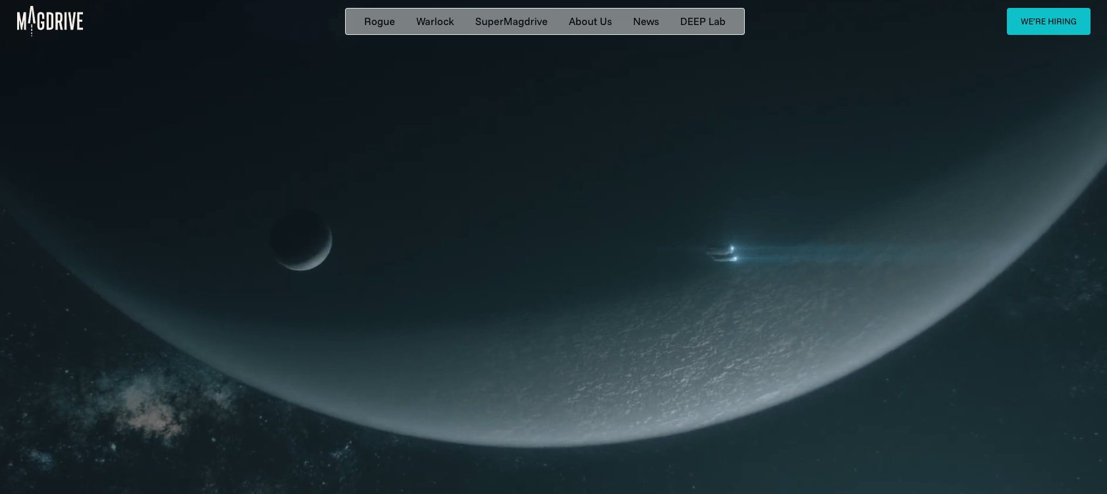This screenshot has height=494, width=1107.
Task: Click the spaceship with glowing thrusters
Action: pyautogui.click(x=723, y=254)
